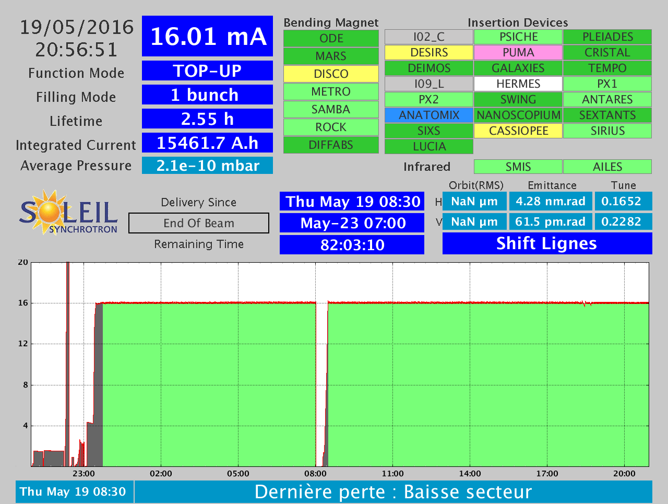
Task: Click the 20:56:51 clock display
Action: point(77,50)
